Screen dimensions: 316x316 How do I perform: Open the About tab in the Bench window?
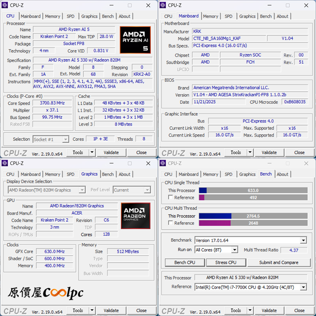pyautogui.click(x=282, y=174)
